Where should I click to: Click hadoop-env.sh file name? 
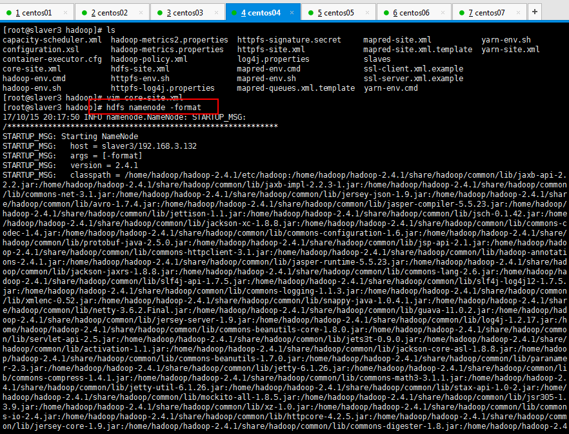tap(32, 88)
